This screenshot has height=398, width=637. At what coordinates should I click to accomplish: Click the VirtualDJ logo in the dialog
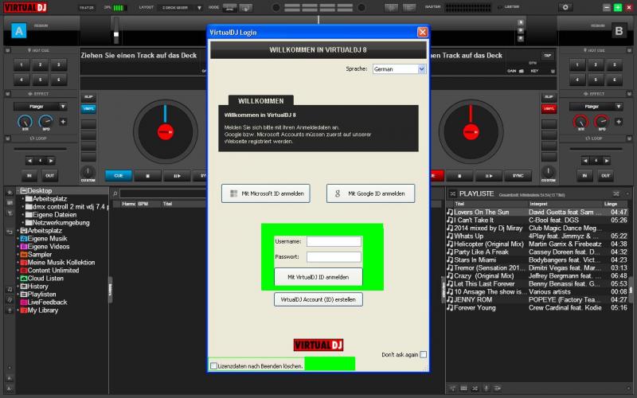318,345
